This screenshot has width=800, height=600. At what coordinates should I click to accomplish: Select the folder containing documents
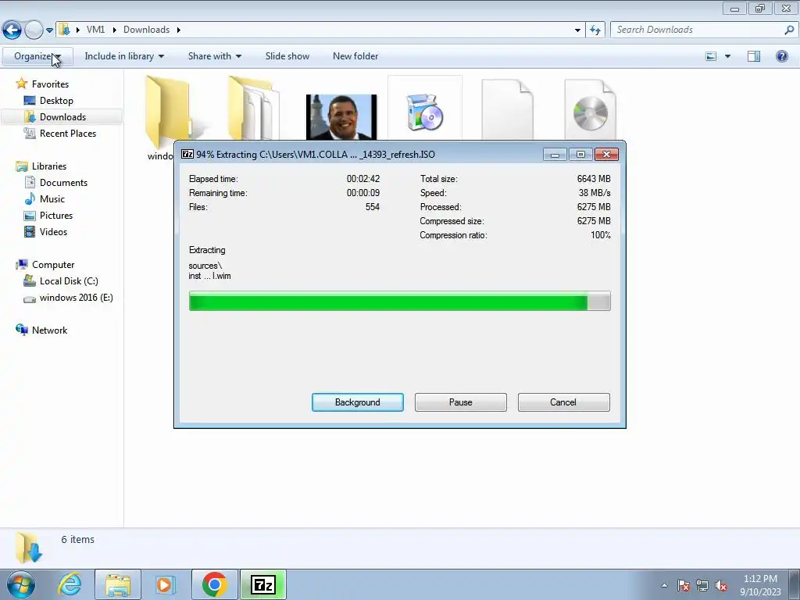point(254,108)
